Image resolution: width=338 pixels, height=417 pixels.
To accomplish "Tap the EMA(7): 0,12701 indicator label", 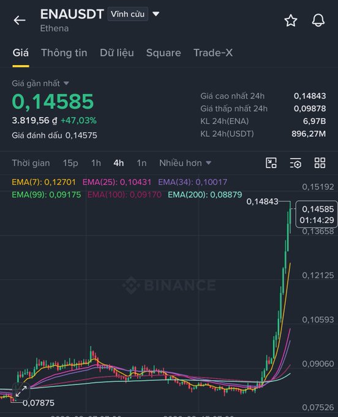I will click(44, 182).
